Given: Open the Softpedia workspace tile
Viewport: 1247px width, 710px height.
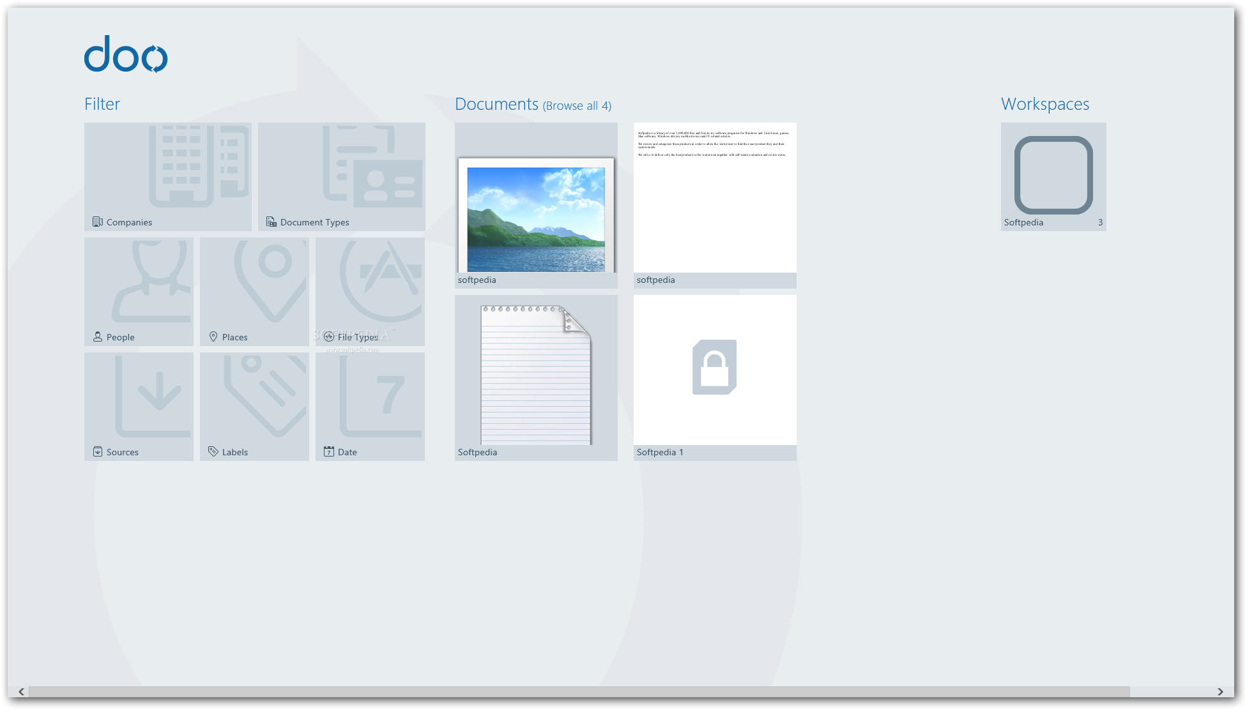Looking at the screenshot, I should click(1053, 177).
